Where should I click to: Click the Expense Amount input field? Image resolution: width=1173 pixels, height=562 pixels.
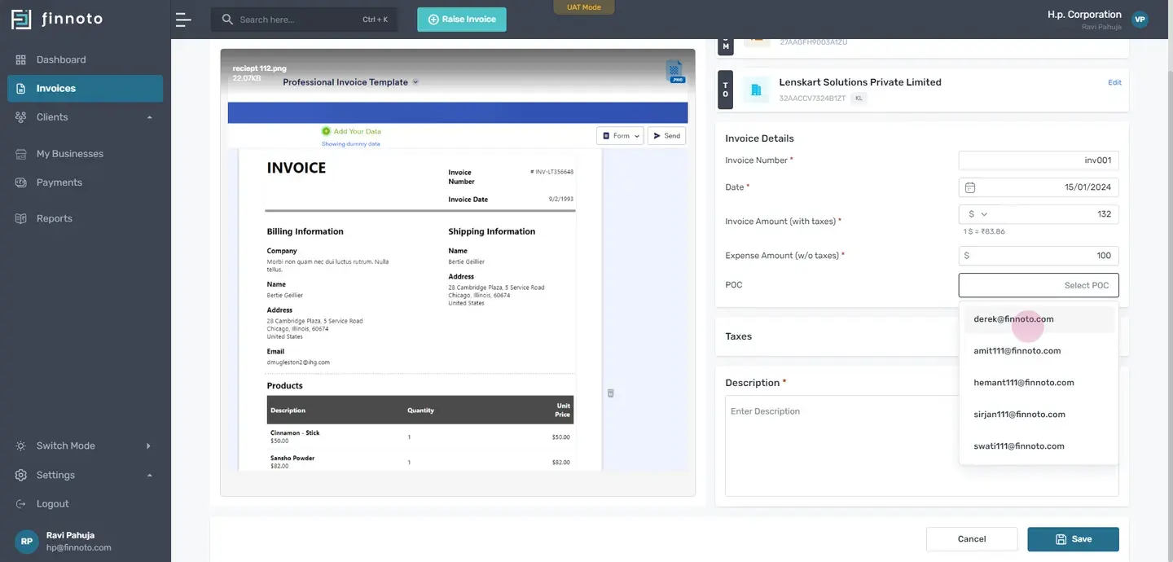pyautogui.click(x=1039, y=256)
